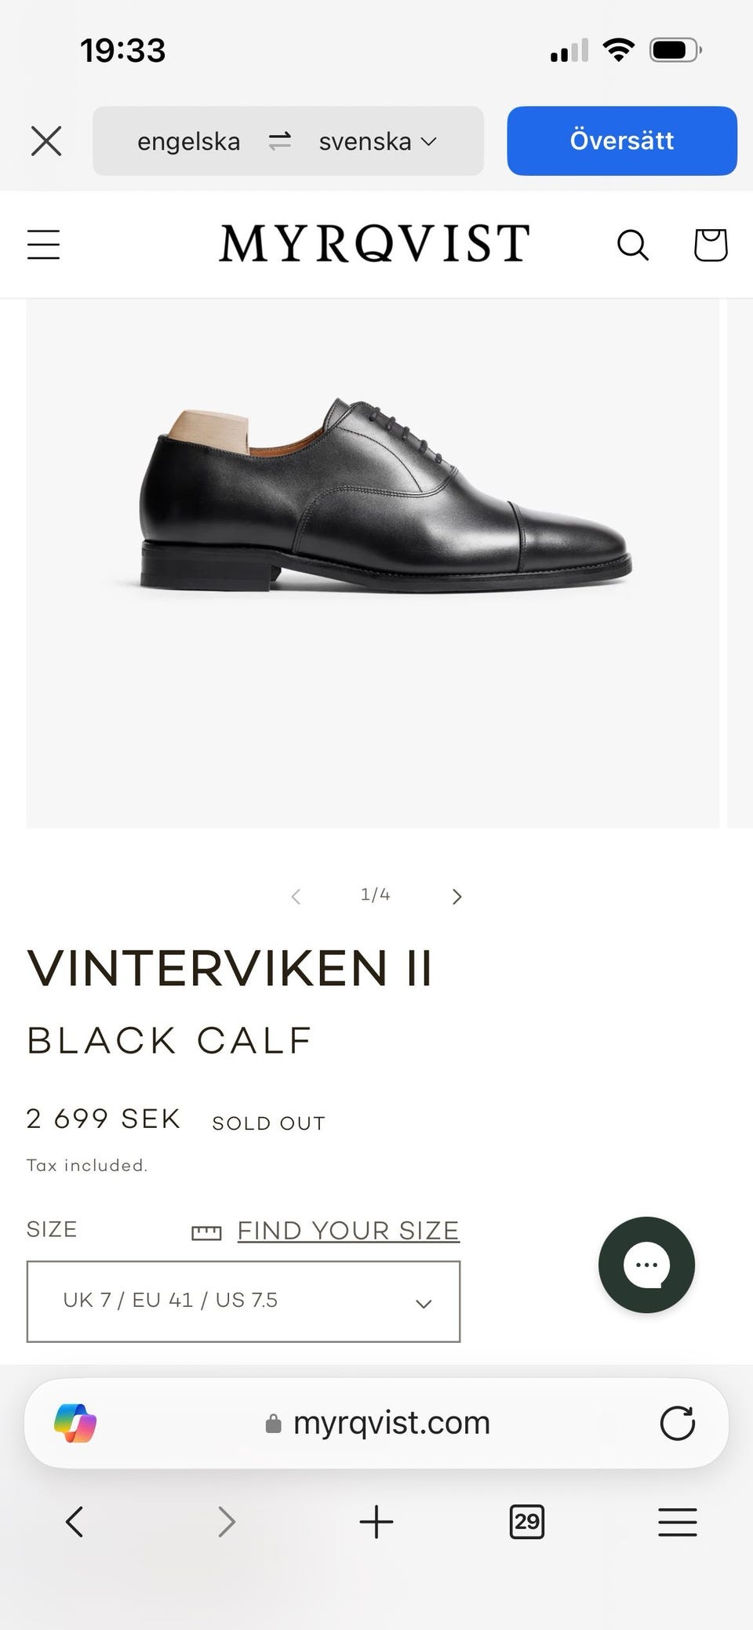Screen dimensions: 753x1630
Task: Tap the MYRQVIST logo
Action: coord(374,243)
